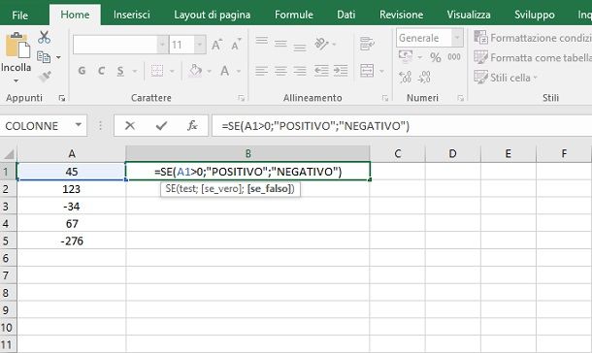Click the Cut scissors icon
The width and height of the screenshot is (592, 353).
click(x=45, y=37)
